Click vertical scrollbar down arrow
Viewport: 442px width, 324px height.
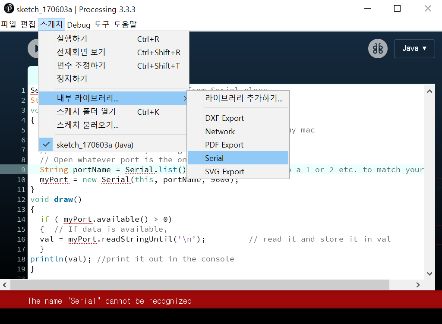429,273
